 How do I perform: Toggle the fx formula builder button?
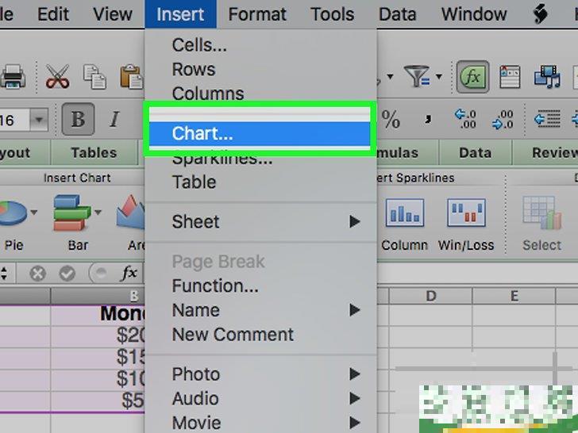pyautogui.click(x=473, y=77)
